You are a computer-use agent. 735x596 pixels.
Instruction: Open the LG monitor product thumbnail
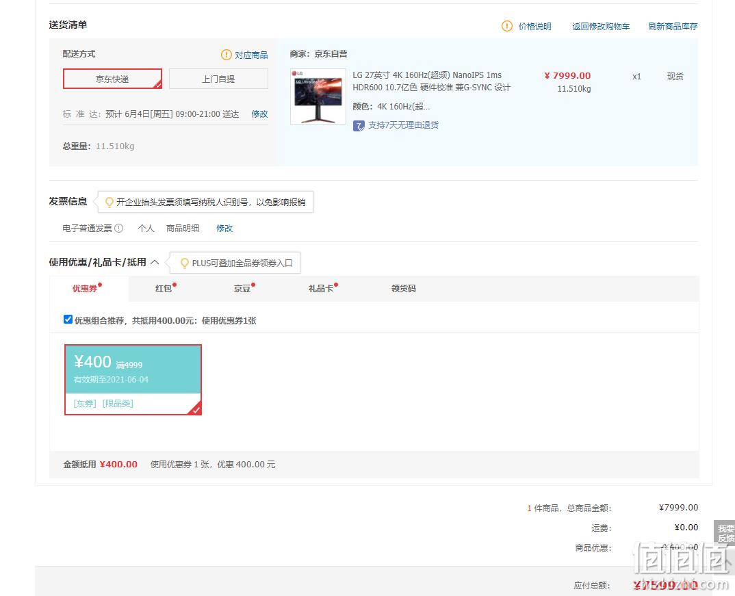pyautogui.click(x=318, y=96)
